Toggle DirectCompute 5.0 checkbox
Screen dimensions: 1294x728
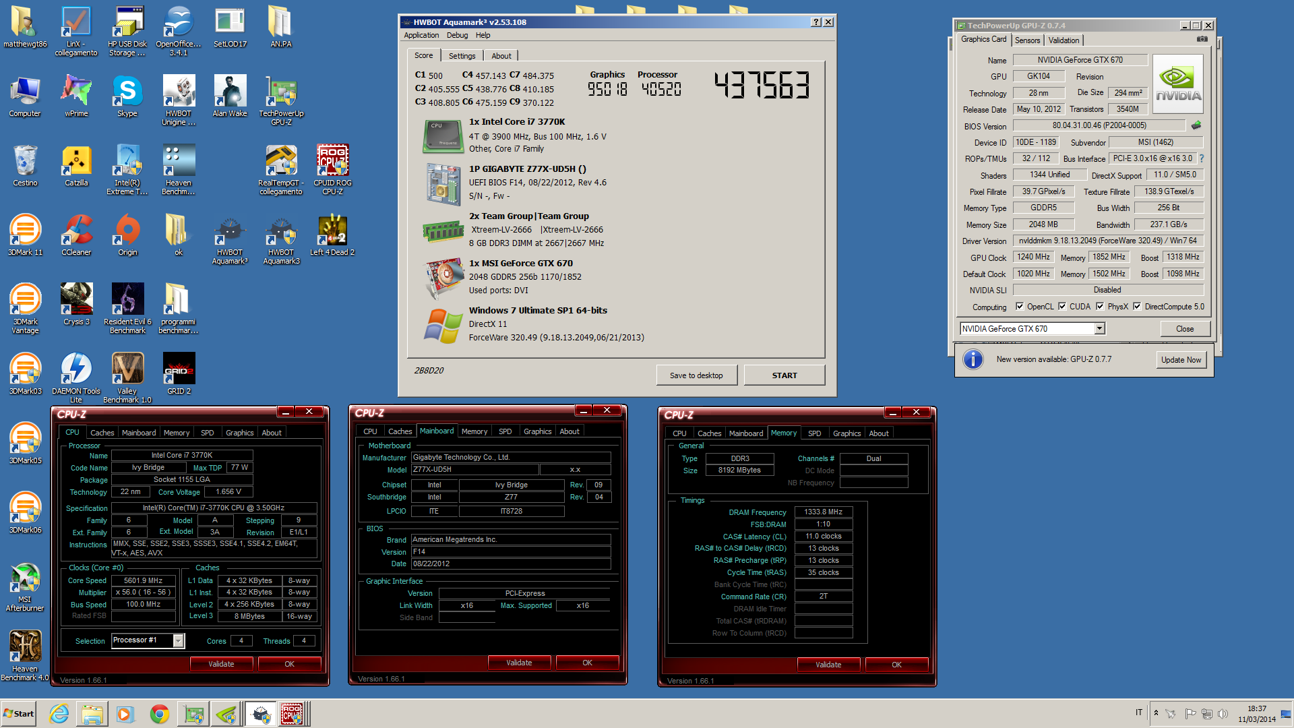click(1137, 307)
